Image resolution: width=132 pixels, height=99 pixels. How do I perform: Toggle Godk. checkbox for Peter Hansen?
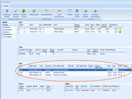coord(25,32)
